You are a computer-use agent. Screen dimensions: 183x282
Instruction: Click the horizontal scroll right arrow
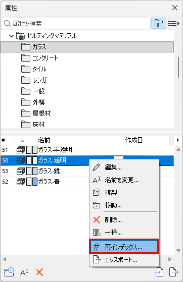pos(170,259)
